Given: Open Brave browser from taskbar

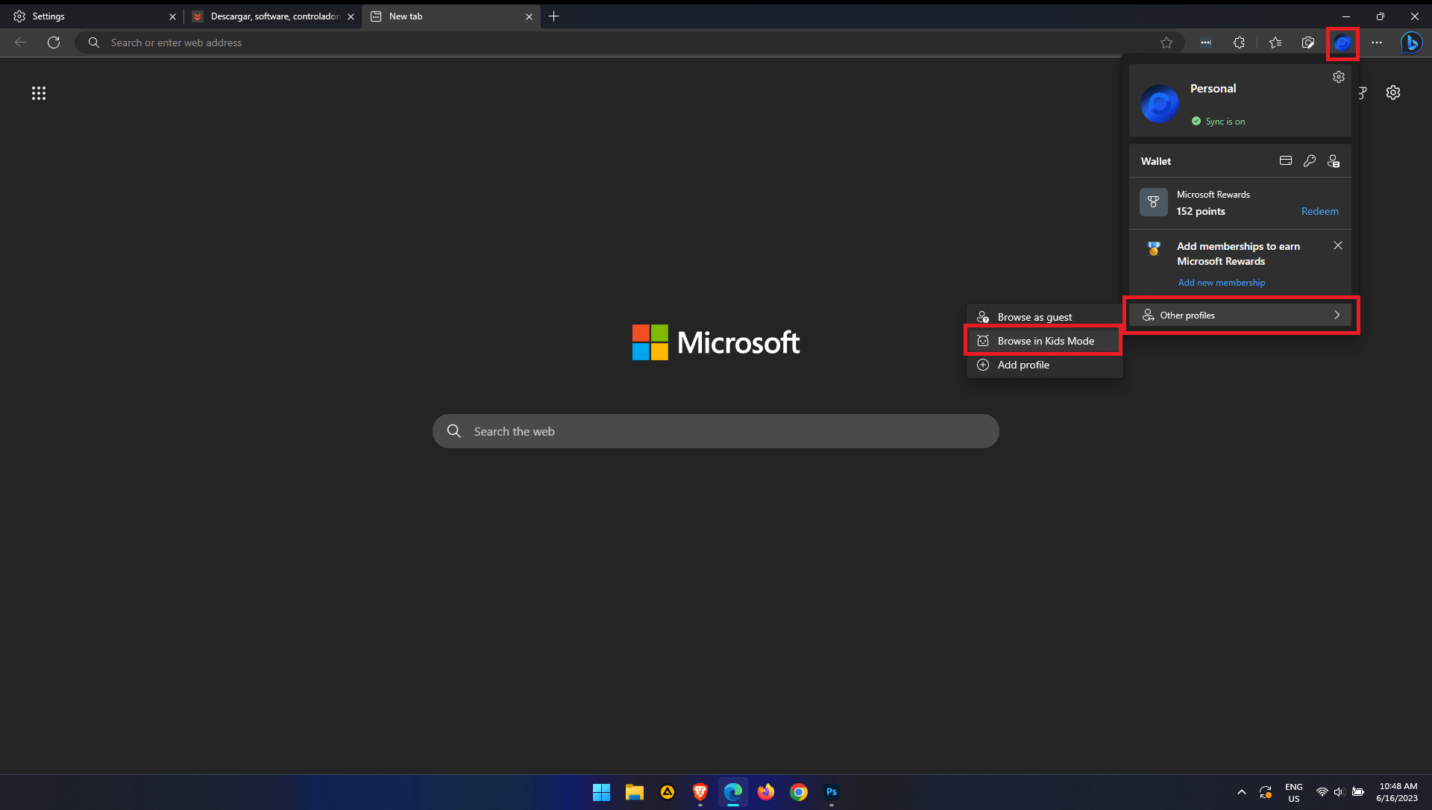Looking at the screenshot, I should [700, 792].
